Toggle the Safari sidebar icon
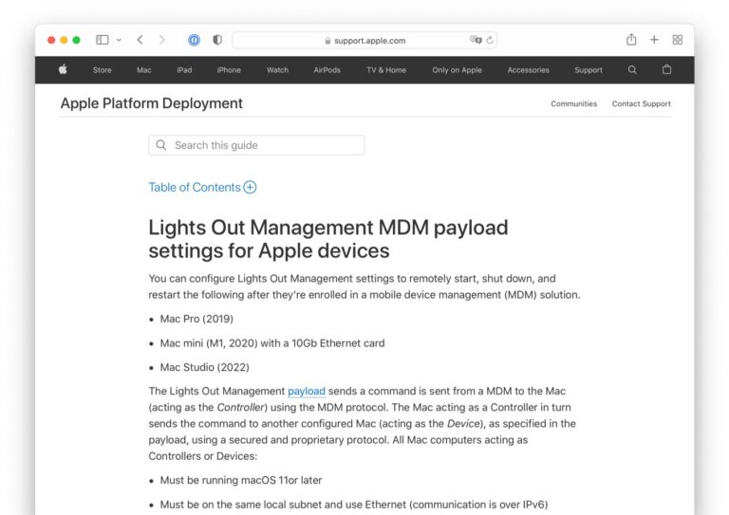 (x=102, y=40)
